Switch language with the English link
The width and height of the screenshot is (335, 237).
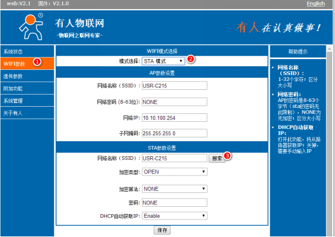point(316,4)
